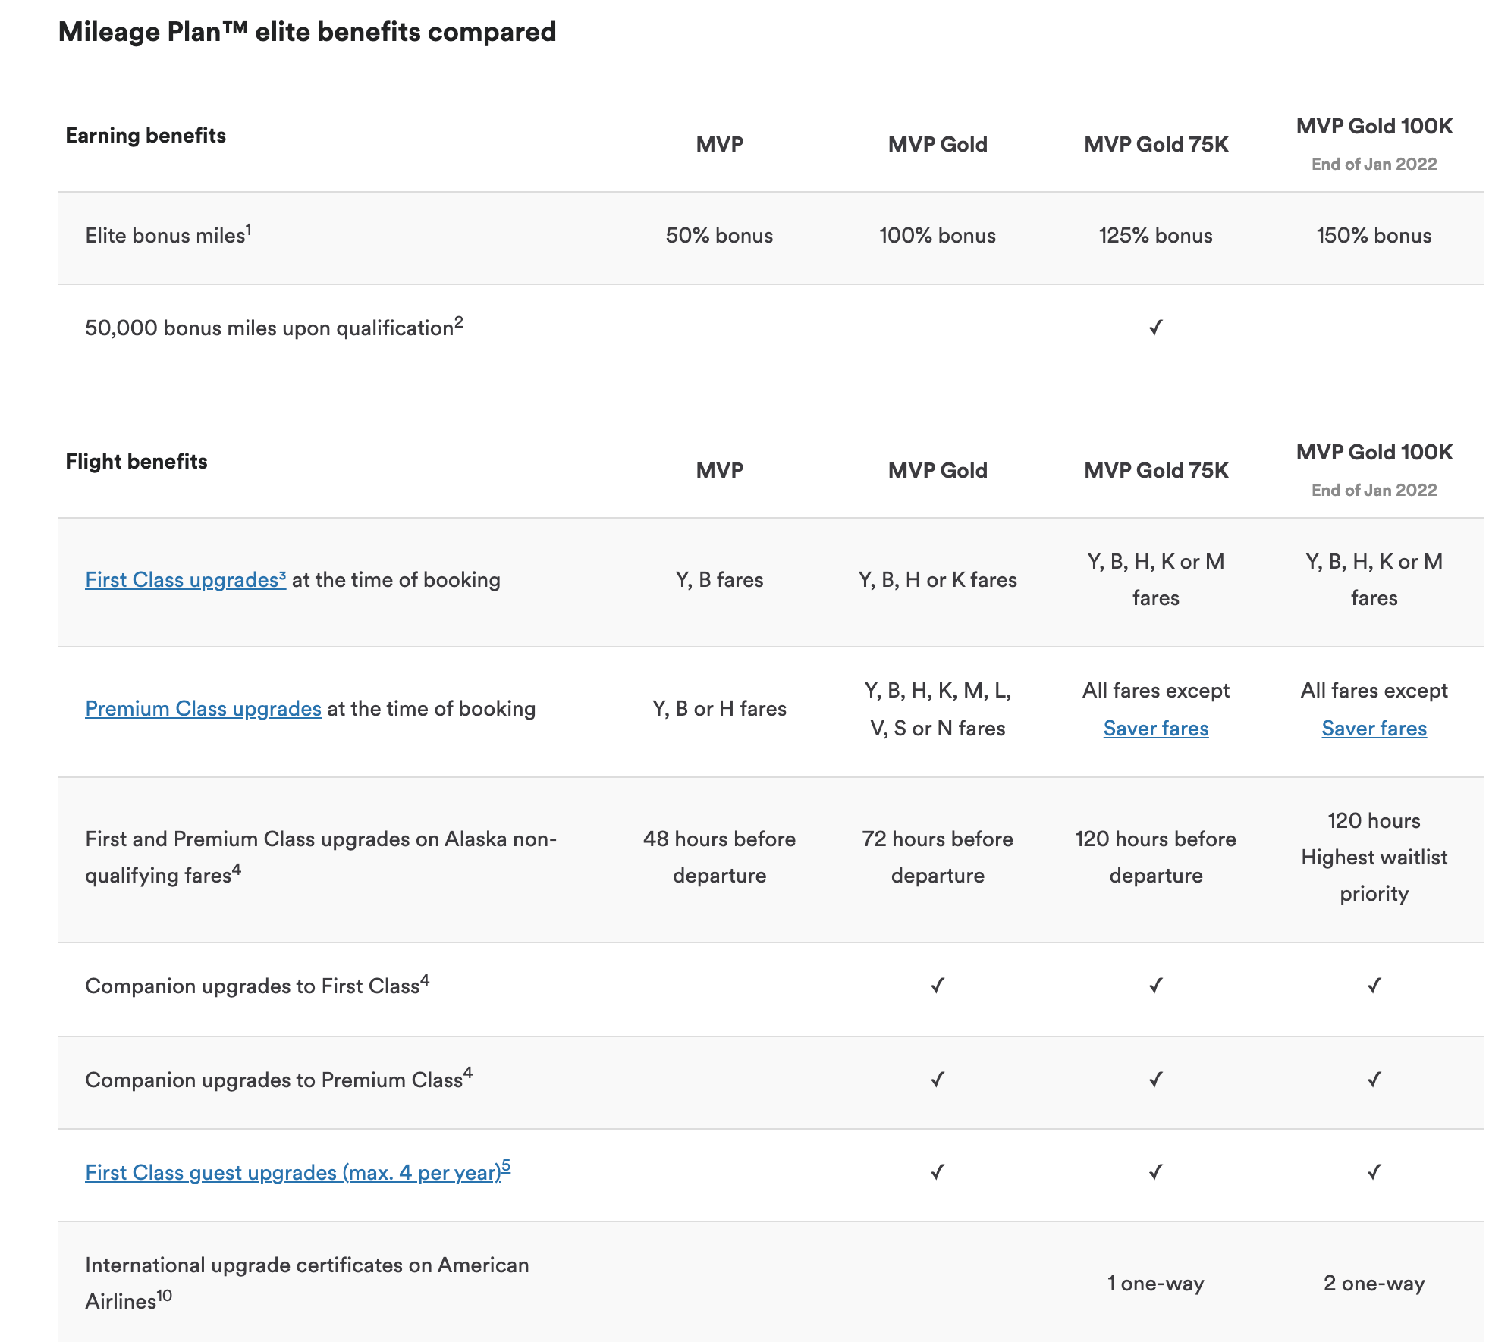Follow Saver fares link in MVP Gold 75K column
Image resolution: width=1511 pixels, height=1342 pixels.
tap(1155, 729)
